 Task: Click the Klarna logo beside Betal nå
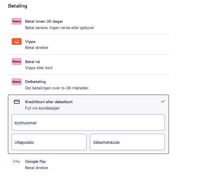click(x=17, y=62)
